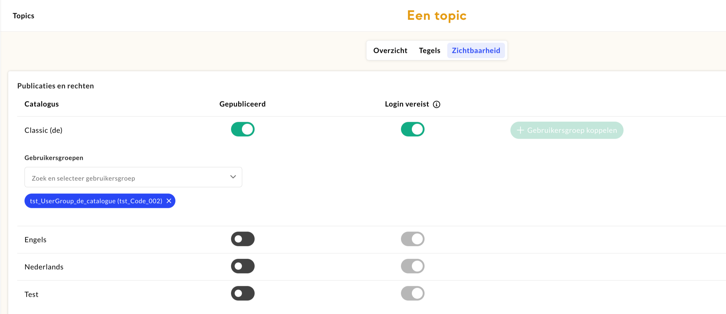Click the plus icon on Gebruikersgroep koppelen

520,130
